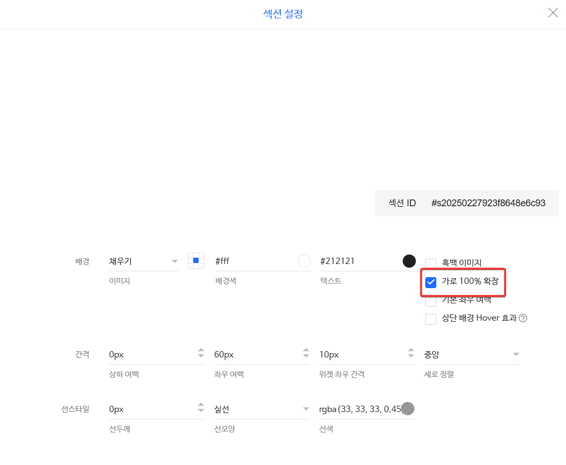566x465 pixels.
Task: Increase 상하 여백 with the up arrow
Action: click(201, 351)
